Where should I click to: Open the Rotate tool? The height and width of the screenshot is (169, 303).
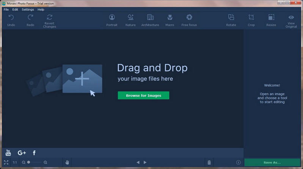point(231,17)
